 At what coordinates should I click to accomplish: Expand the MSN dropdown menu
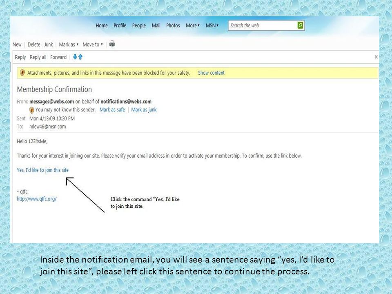pos(212,25)
